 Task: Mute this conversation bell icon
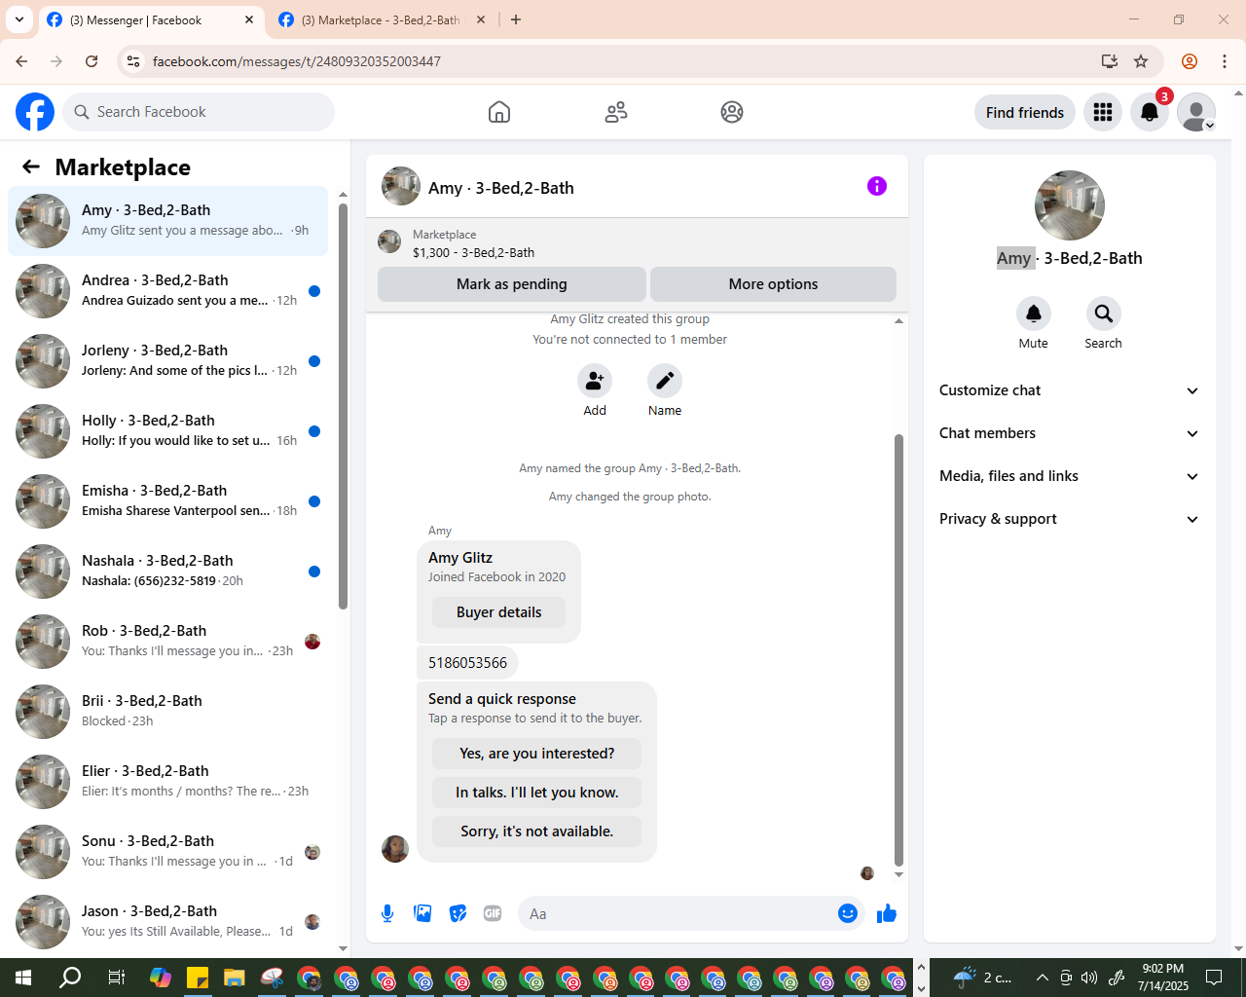click(1034, 314)
